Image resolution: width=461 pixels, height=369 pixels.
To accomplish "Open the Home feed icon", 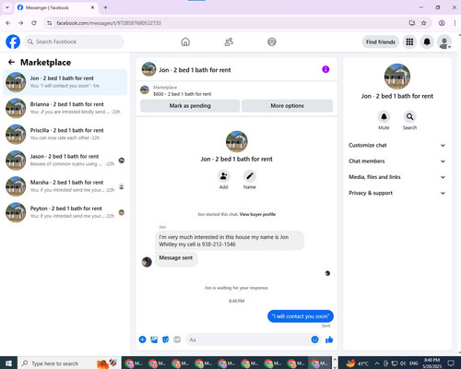I will click(185, 42).
